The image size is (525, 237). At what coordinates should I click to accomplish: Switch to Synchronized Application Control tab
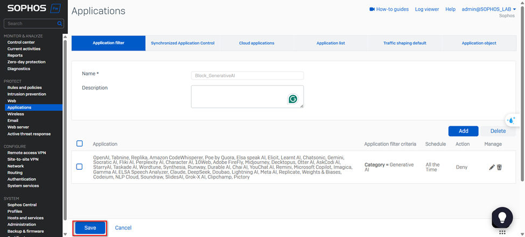click(x=183, y=43)
